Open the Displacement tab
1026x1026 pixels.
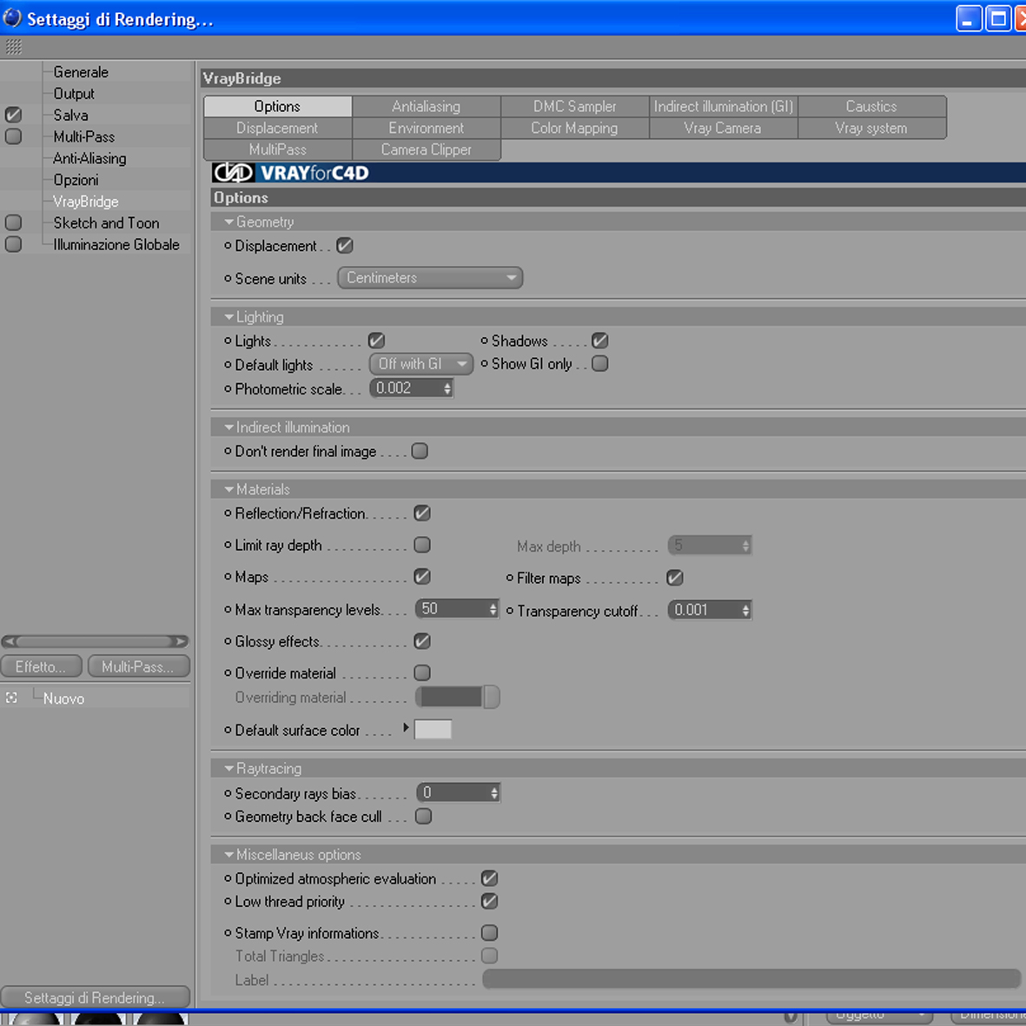(x=277, y=128)
